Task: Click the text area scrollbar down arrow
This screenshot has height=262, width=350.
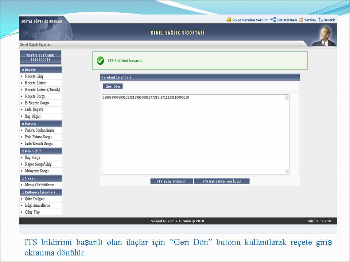Action: (x=287, y=171)
